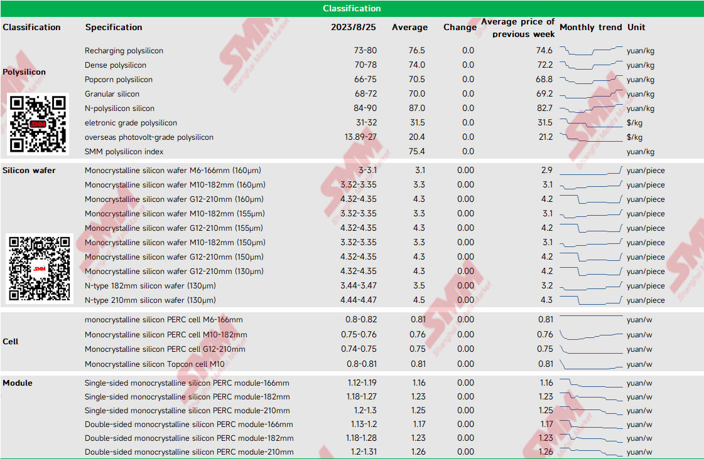The height and width of the screenshot is (459, 704).
Task: Select the Polysilicon classification label
Action: click(24, 72)
